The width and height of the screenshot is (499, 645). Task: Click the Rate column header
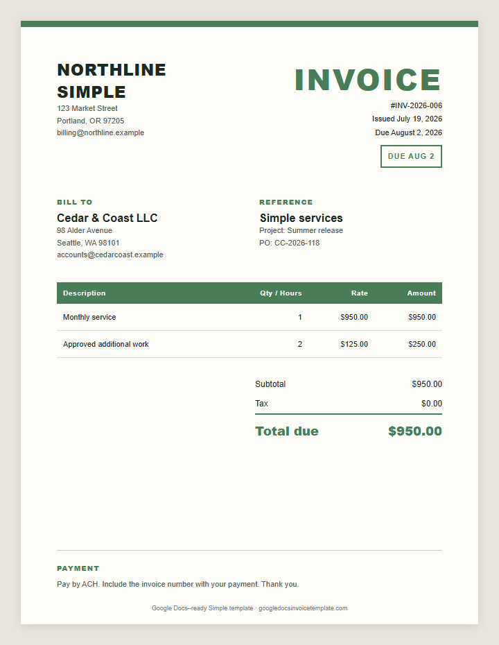(x=359, y=293)
